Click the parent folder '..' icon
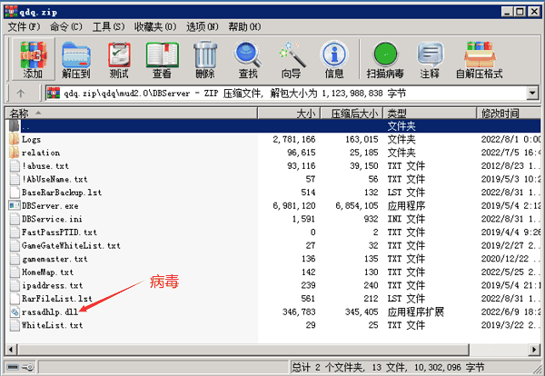 15,126
